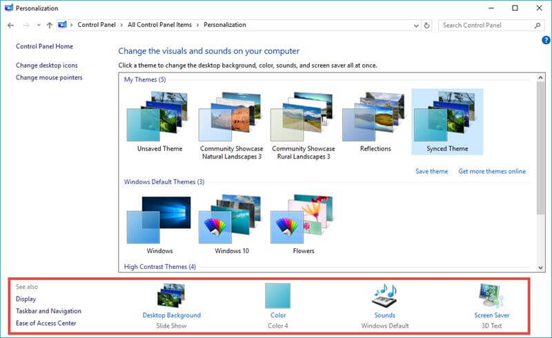The image size is (552, 338).
Task: Click the themes list scroll up arrow
Action: pyautogui.click(x=540, y=77)
